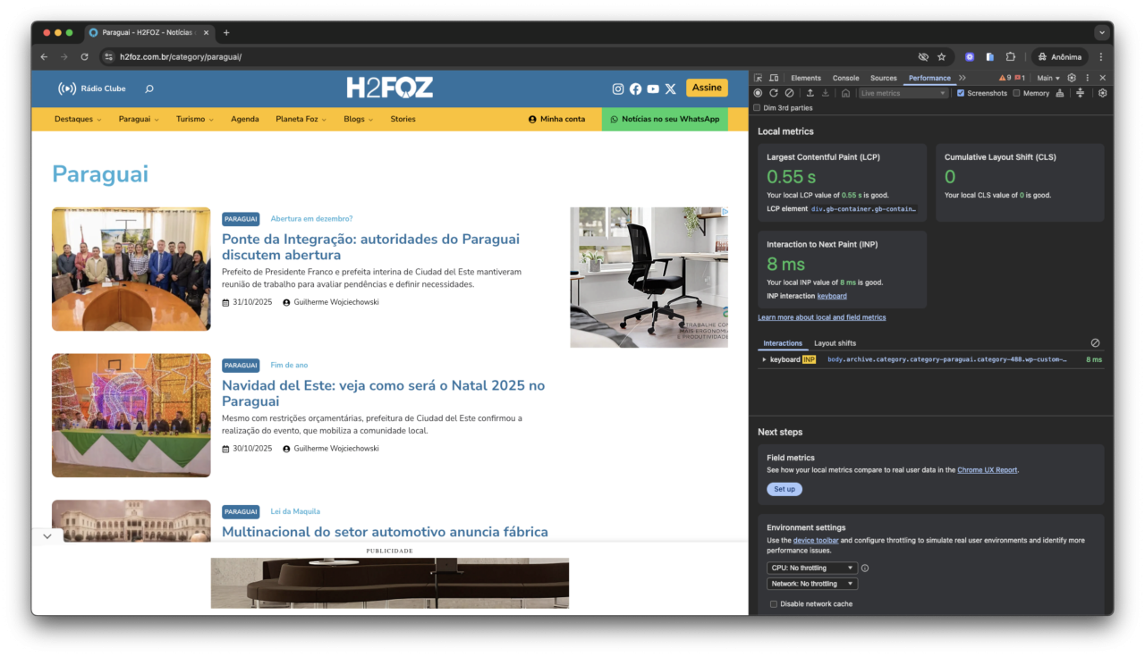Expand the keyboard interaction row
Image resolution: width=1145 pixels, height=657 pixels.
coord(764,359)
